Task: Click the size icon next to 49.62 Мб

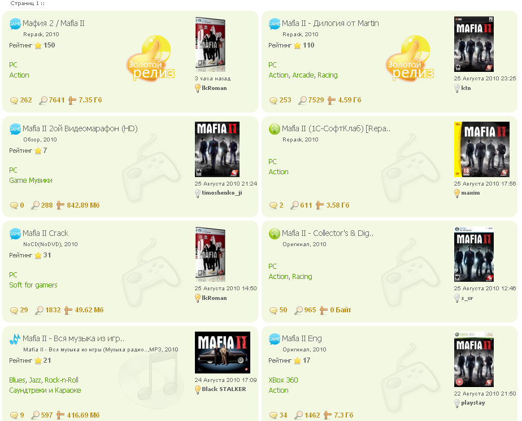Action: pos(68,310)
